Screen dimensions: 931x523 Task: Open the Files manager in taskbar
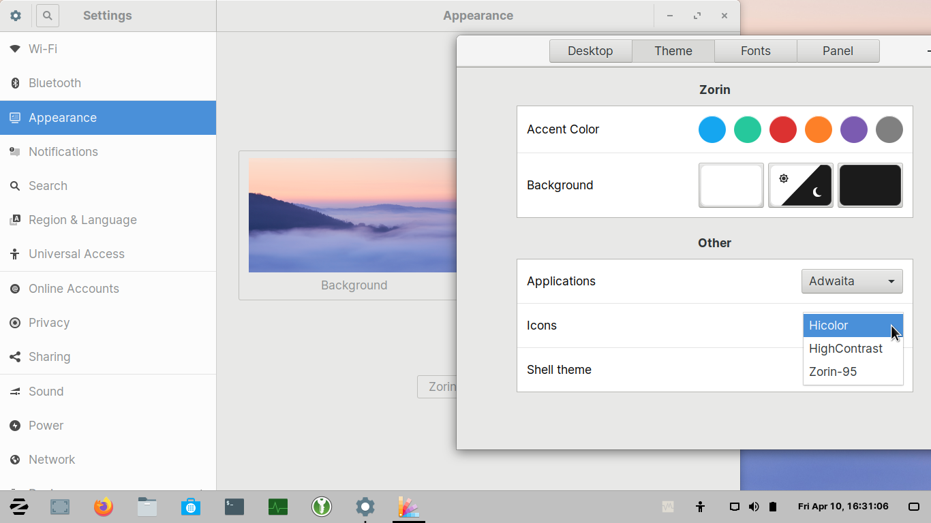[x=147, y=507]
